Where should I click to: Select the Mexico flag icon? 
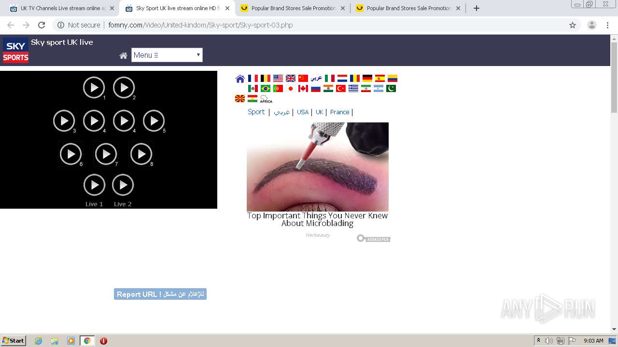[253, 88]
